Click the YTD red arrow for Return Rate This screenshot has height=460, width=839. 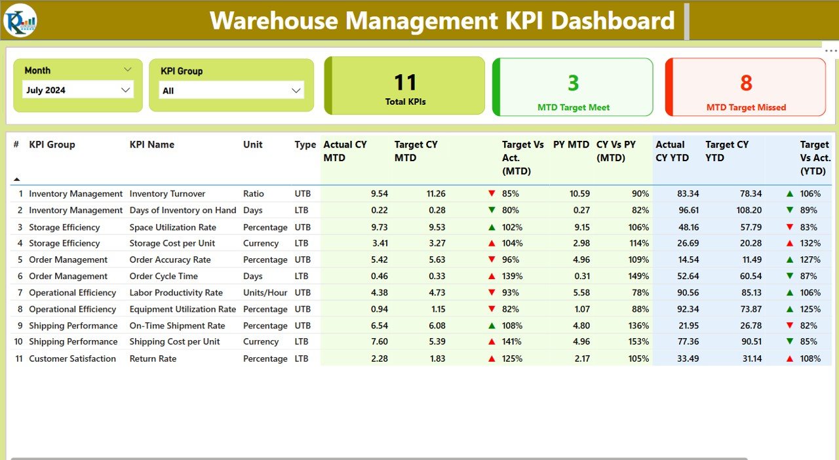[x=790, y=358]
